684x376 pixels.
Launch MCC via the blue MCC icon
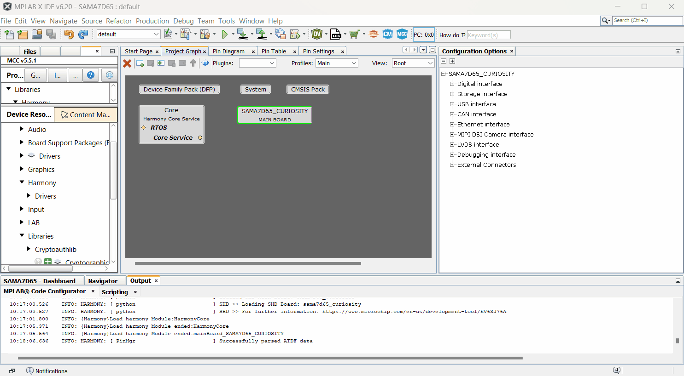(402, 34)
